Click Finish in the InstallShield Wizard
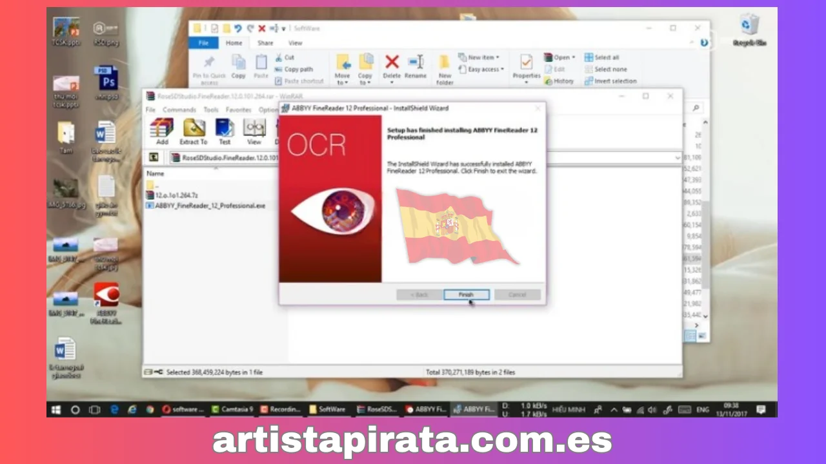 coord(466,295)
